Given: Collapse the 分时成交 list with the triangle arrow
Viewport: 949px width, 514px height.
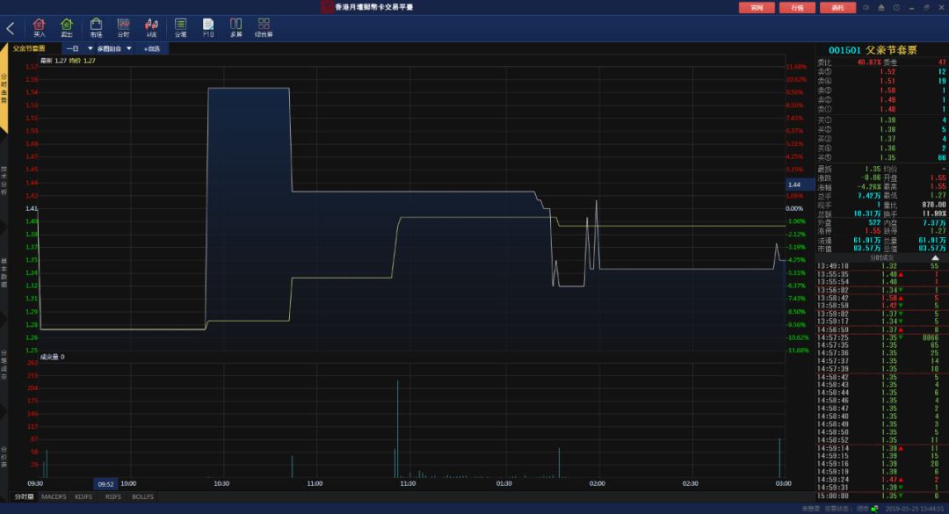Looking at the screenshot, I should click(935, 258).
